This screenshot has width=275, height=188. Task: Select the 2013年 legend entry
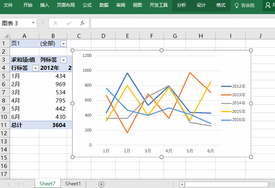233,95
